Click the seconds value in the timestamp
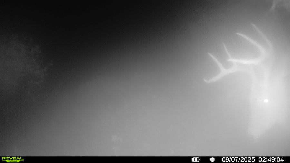This screenshot has width=290, height=163. pos(280,159)
